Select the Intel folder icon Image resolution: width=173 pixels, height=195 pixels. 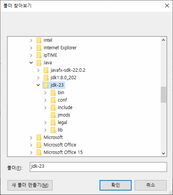pos(39,40)
